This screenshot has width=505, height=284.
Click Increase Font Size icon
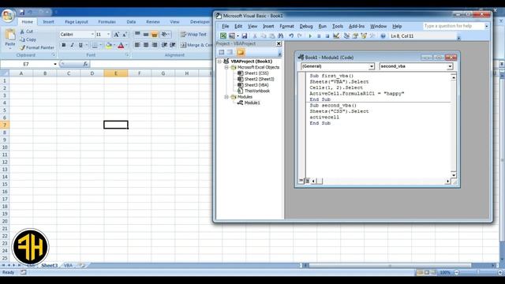pos(117,34)
